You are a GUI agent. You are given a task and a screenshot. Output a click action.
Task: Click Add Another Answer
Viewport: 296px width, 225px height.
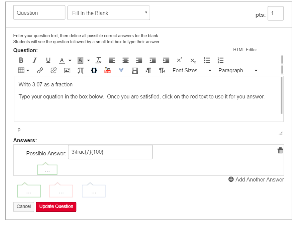click(x=256, y=179)
